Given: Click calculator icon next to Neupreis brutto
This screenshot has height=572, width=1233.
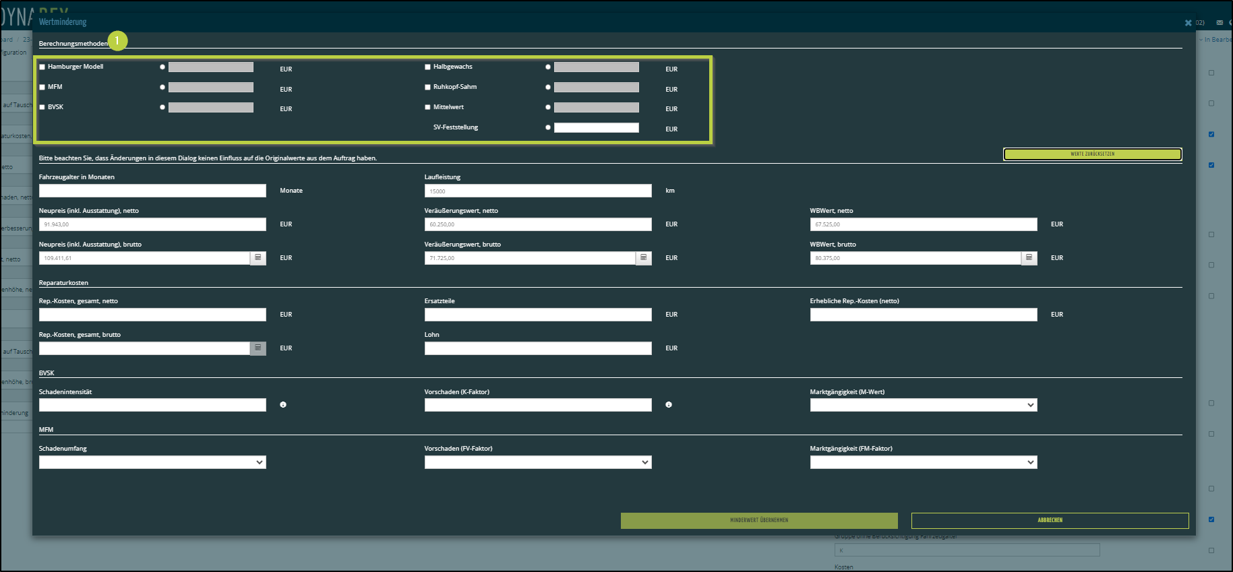Looking at the screenshot, I should click(258, 258).
